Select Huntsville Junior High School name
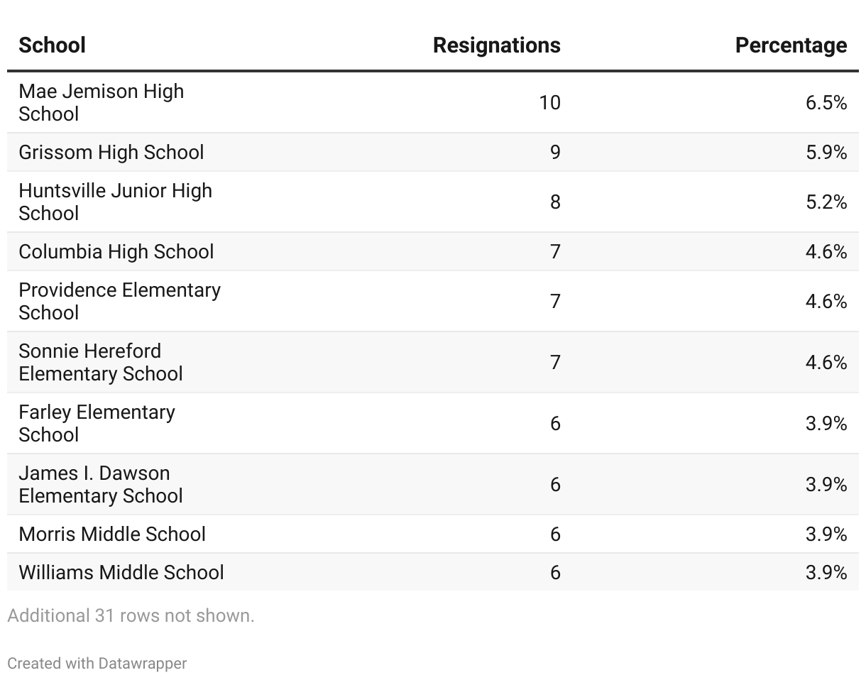 [115, 202]
